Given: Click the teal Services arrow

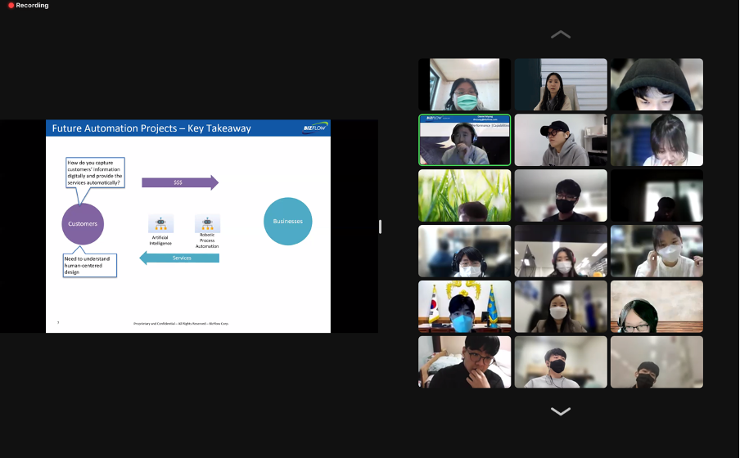Looking at the screenshot, I should (179, 258).
